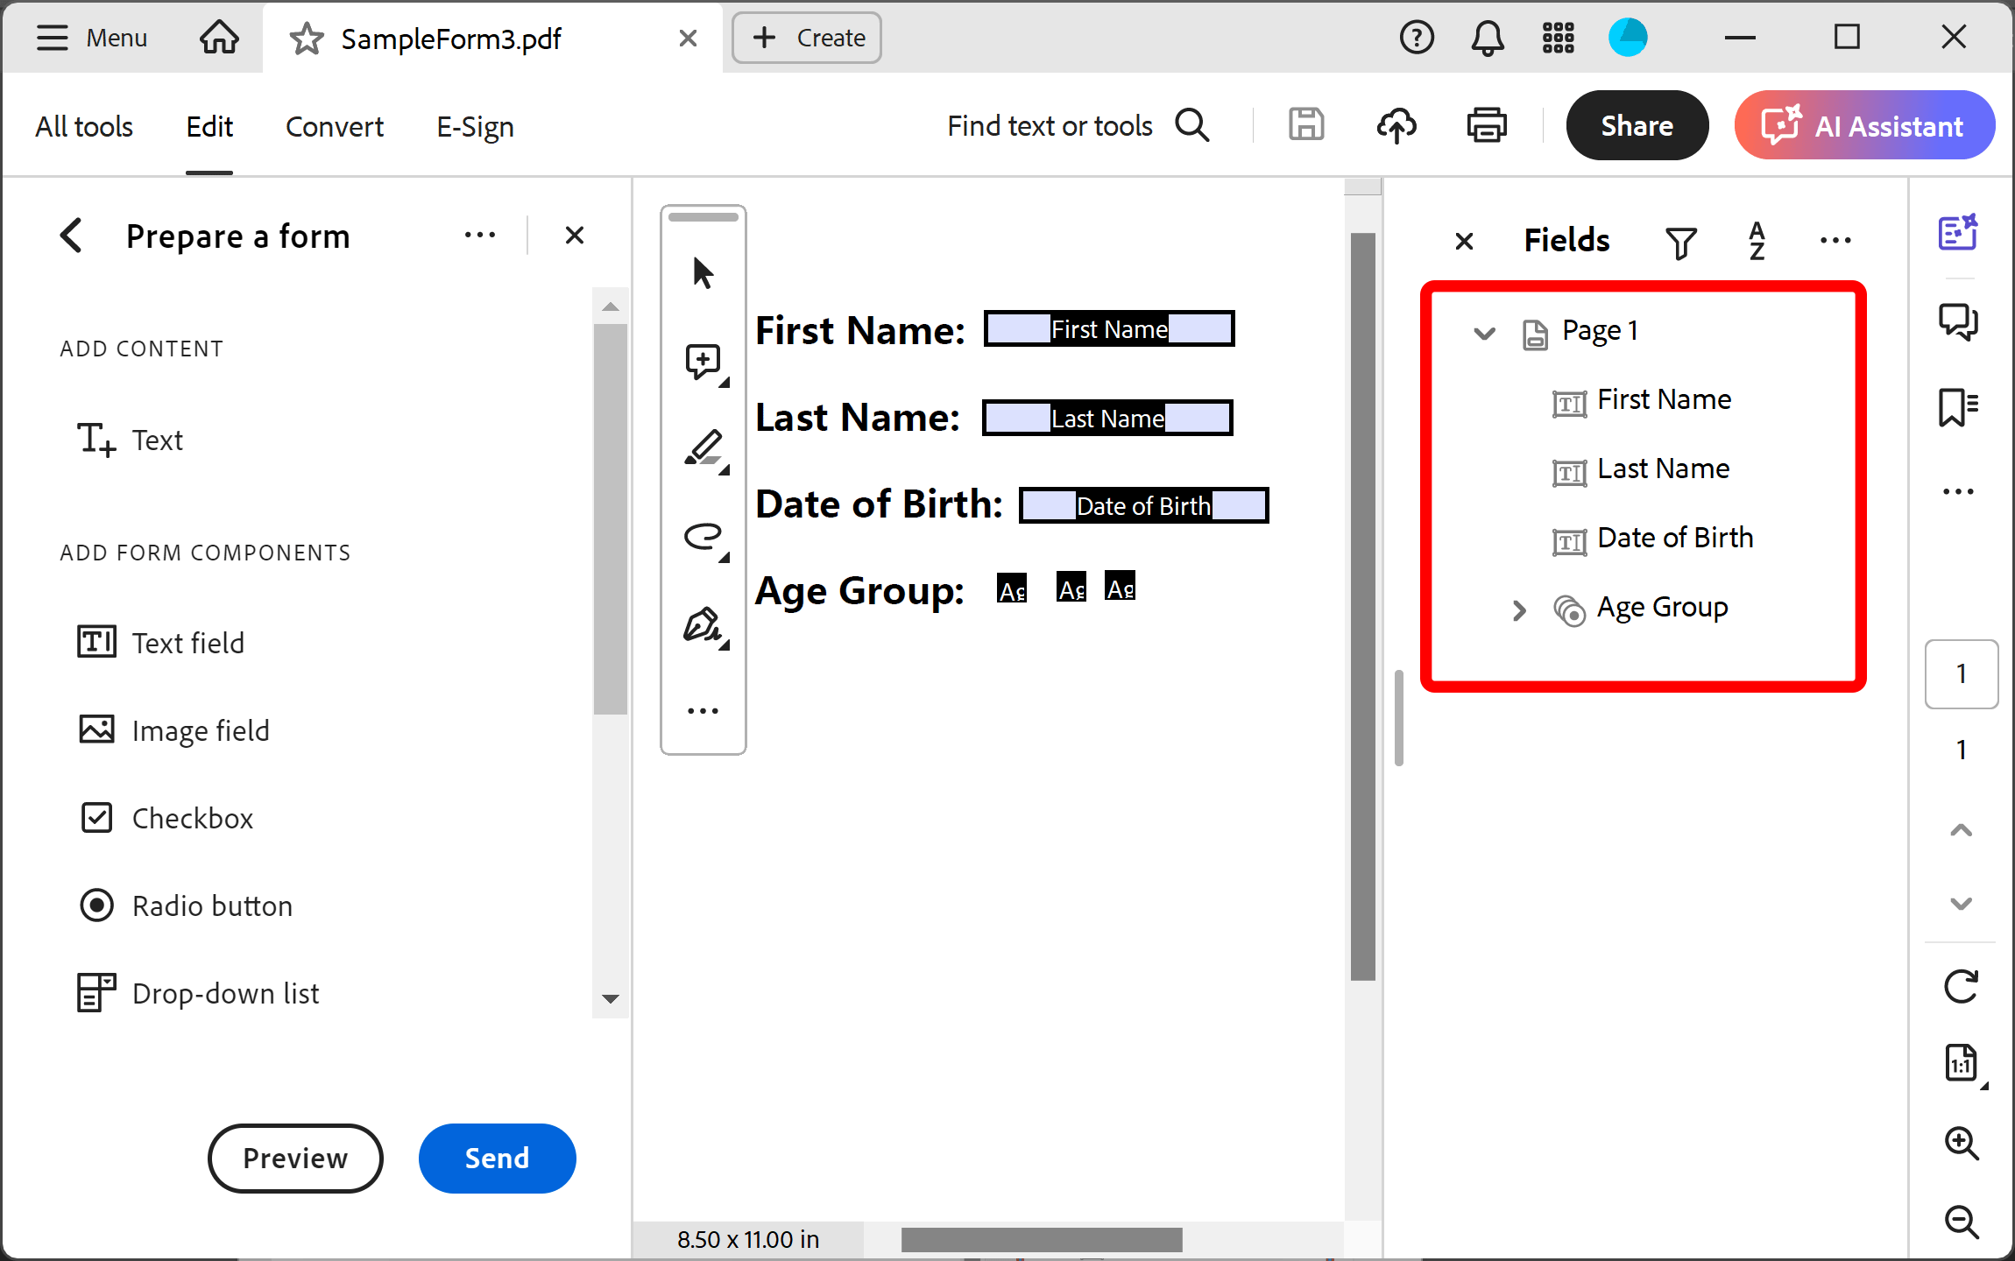Open the hamburger Menu

[90, 37]
